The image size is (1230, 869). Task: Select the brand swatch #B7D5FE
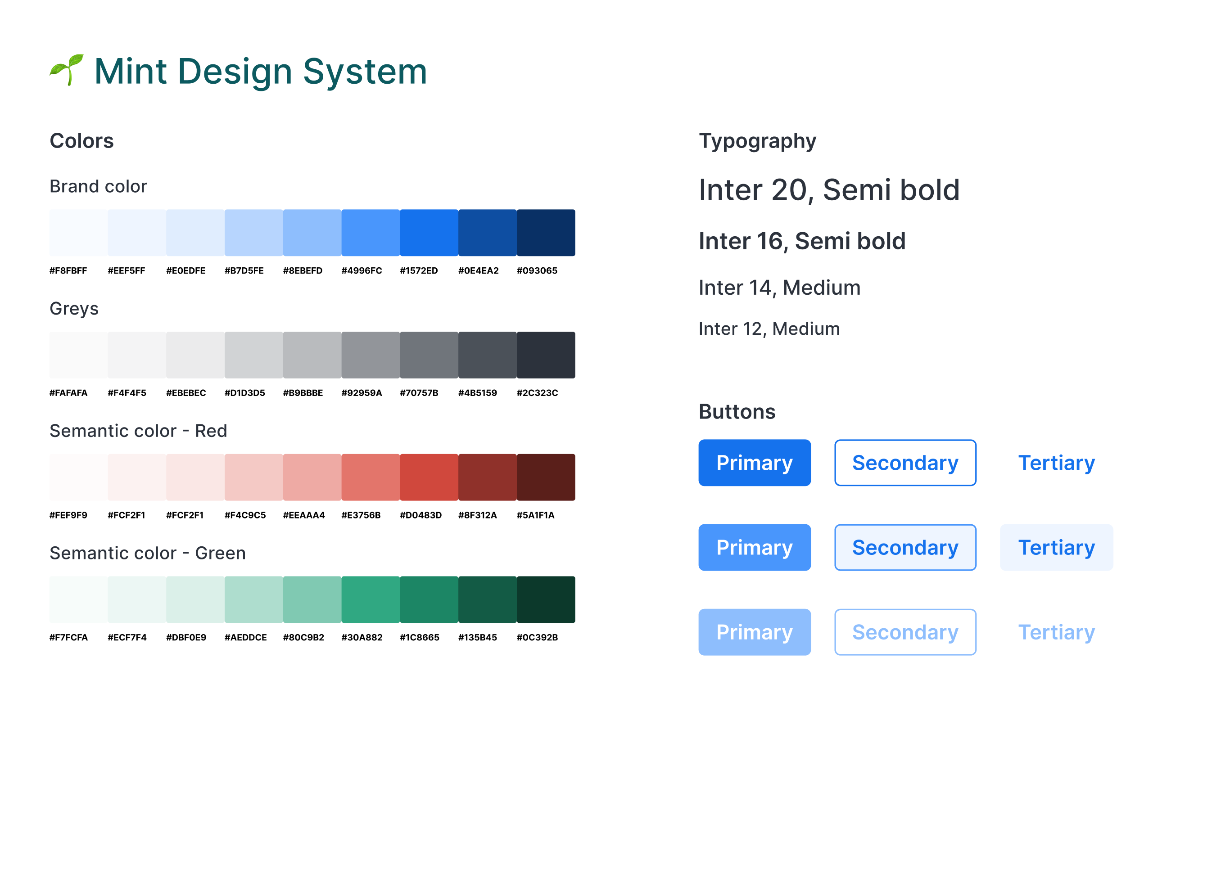point(254,232)
